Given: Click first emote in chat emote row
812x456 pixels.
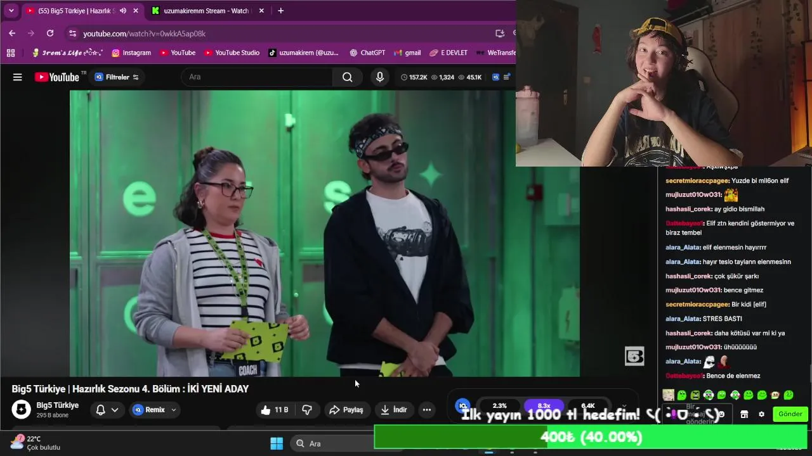Looking at the screenshot, I should 668,395.
